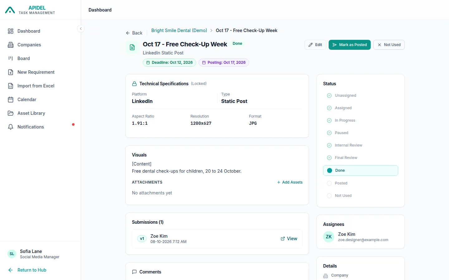Set status to In Progress
Image resolution: width=449 pixels, height=280 pixels.
coord(360,120)
